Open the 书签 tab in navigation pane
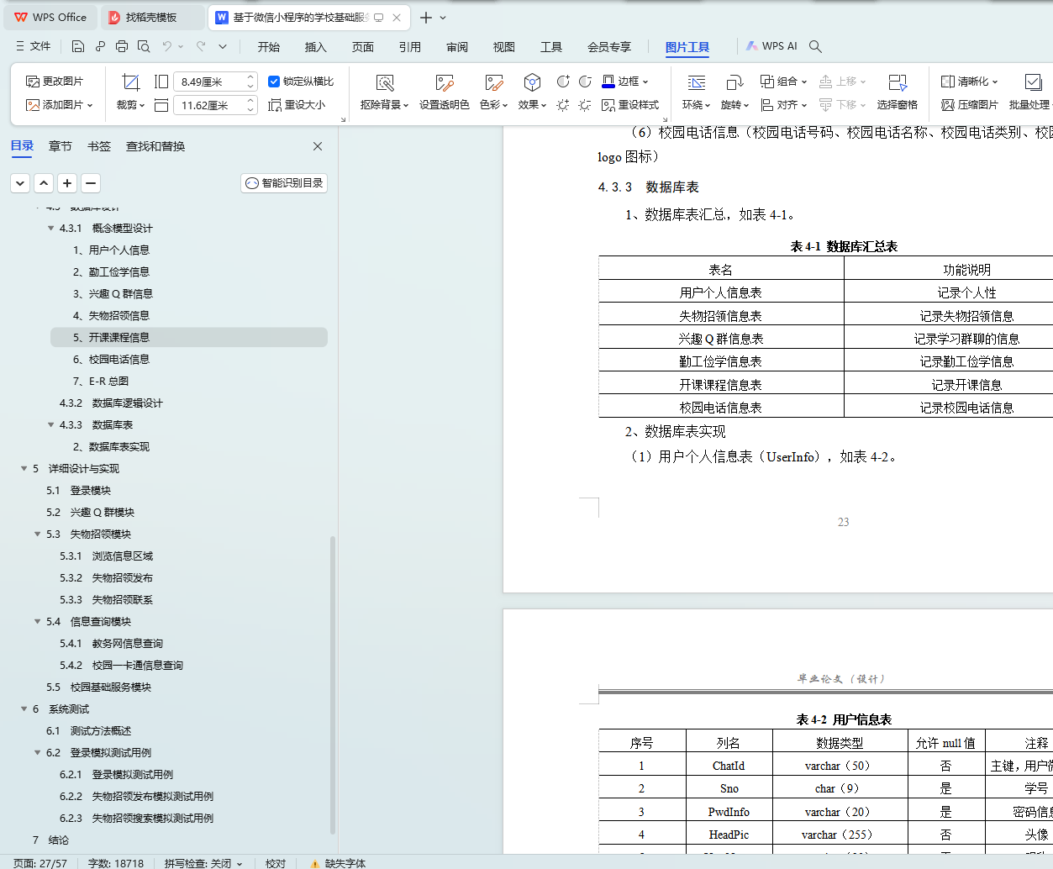This screenshot has height=869, width=1053. click(x=99, y=146)
